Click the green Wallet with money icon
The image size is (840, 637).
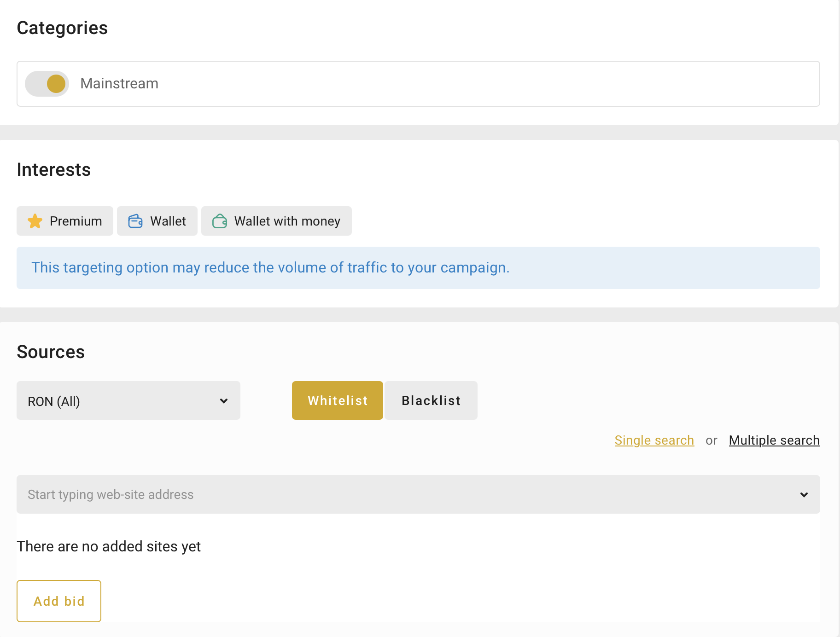220,221
